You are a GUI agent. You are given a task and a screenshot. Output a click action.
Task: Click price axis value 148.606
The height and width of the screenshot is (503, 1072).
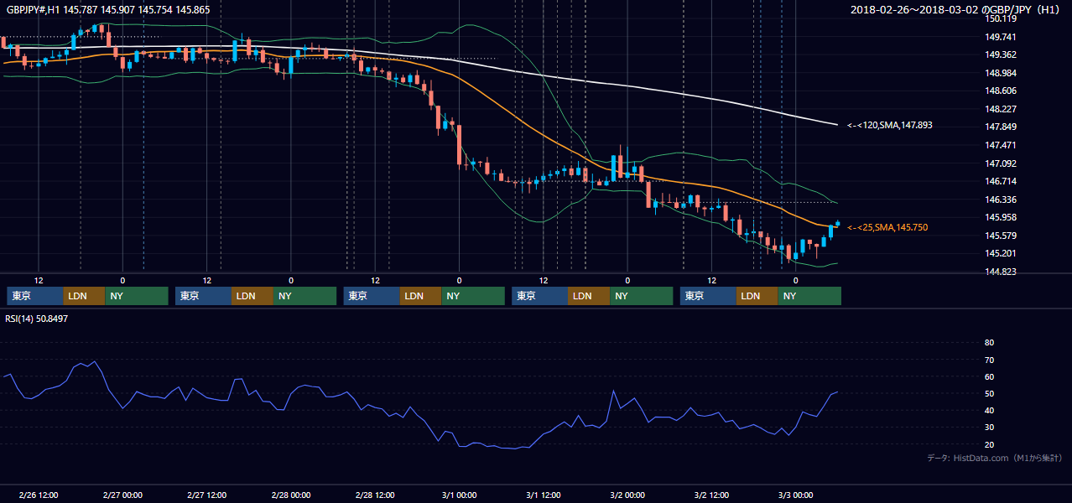(1000, 91)
